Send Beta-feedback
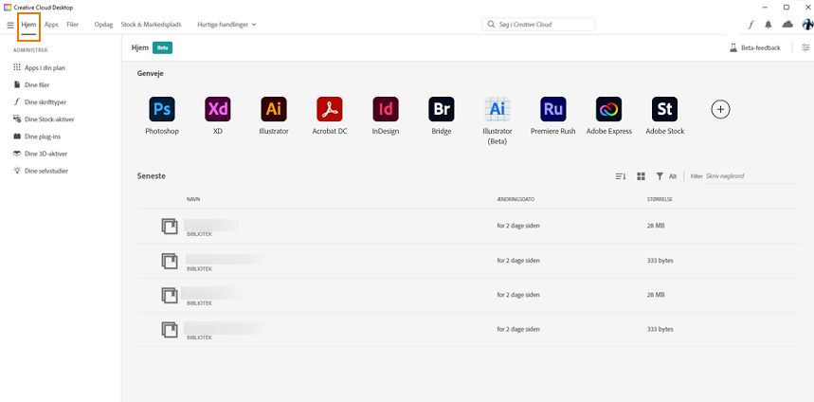The width and height of the screenshot is (814, 402). coord(755,47)
